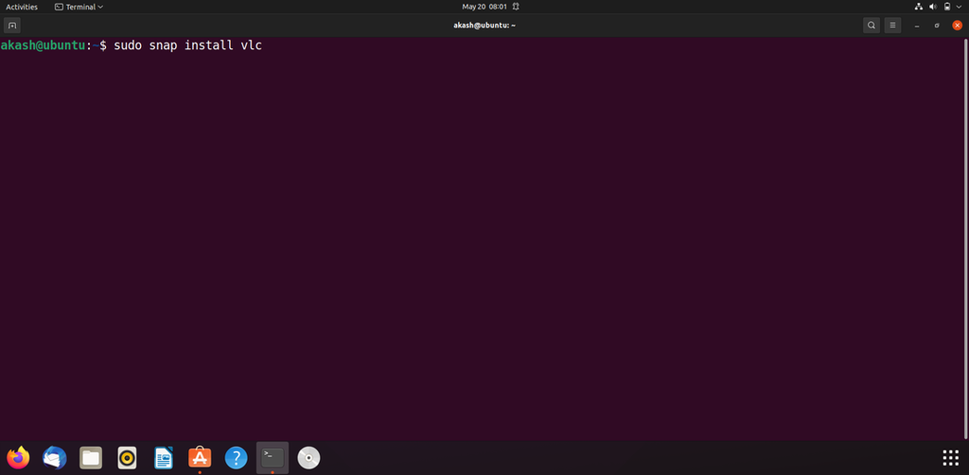The image size is (969, 475).
Task: Click the 'sudo snap install vlc' command text
Action: (x=188, y=45)
